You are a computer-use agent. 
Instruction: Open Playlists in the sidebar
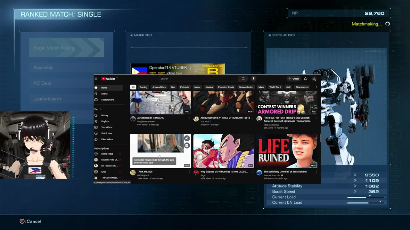coord(108,121)
